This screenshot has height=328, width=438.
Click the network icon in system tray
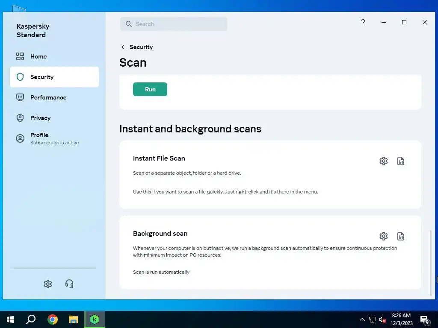click(x=373, y=319)
